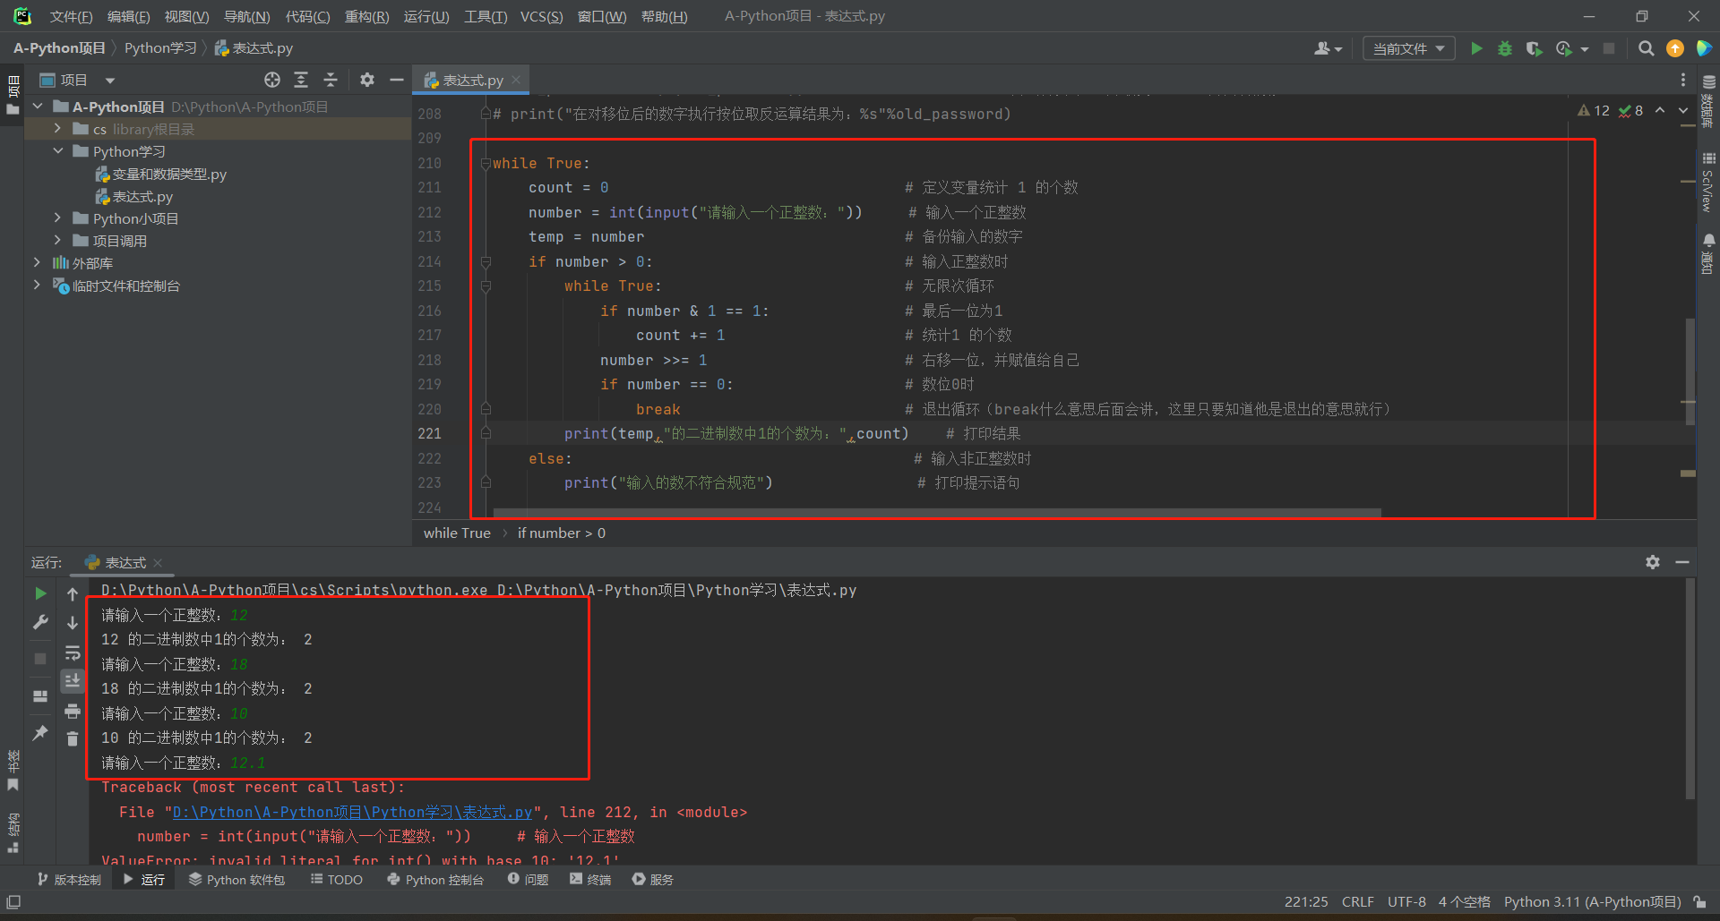1720x921 pixels.
Task: Rerun script with run panel play icon
Action: 40,593
